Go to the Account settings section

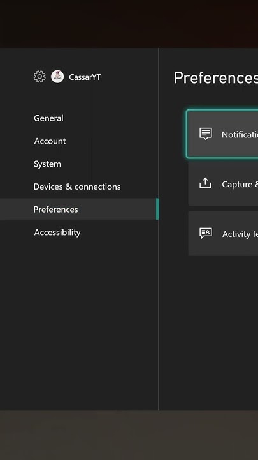point(50,141)
